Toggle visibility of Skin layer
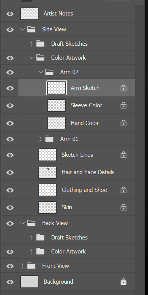Image resolution: width=148 pixels, height=295 pixels. pyautogui.click(x=10, y=207)
